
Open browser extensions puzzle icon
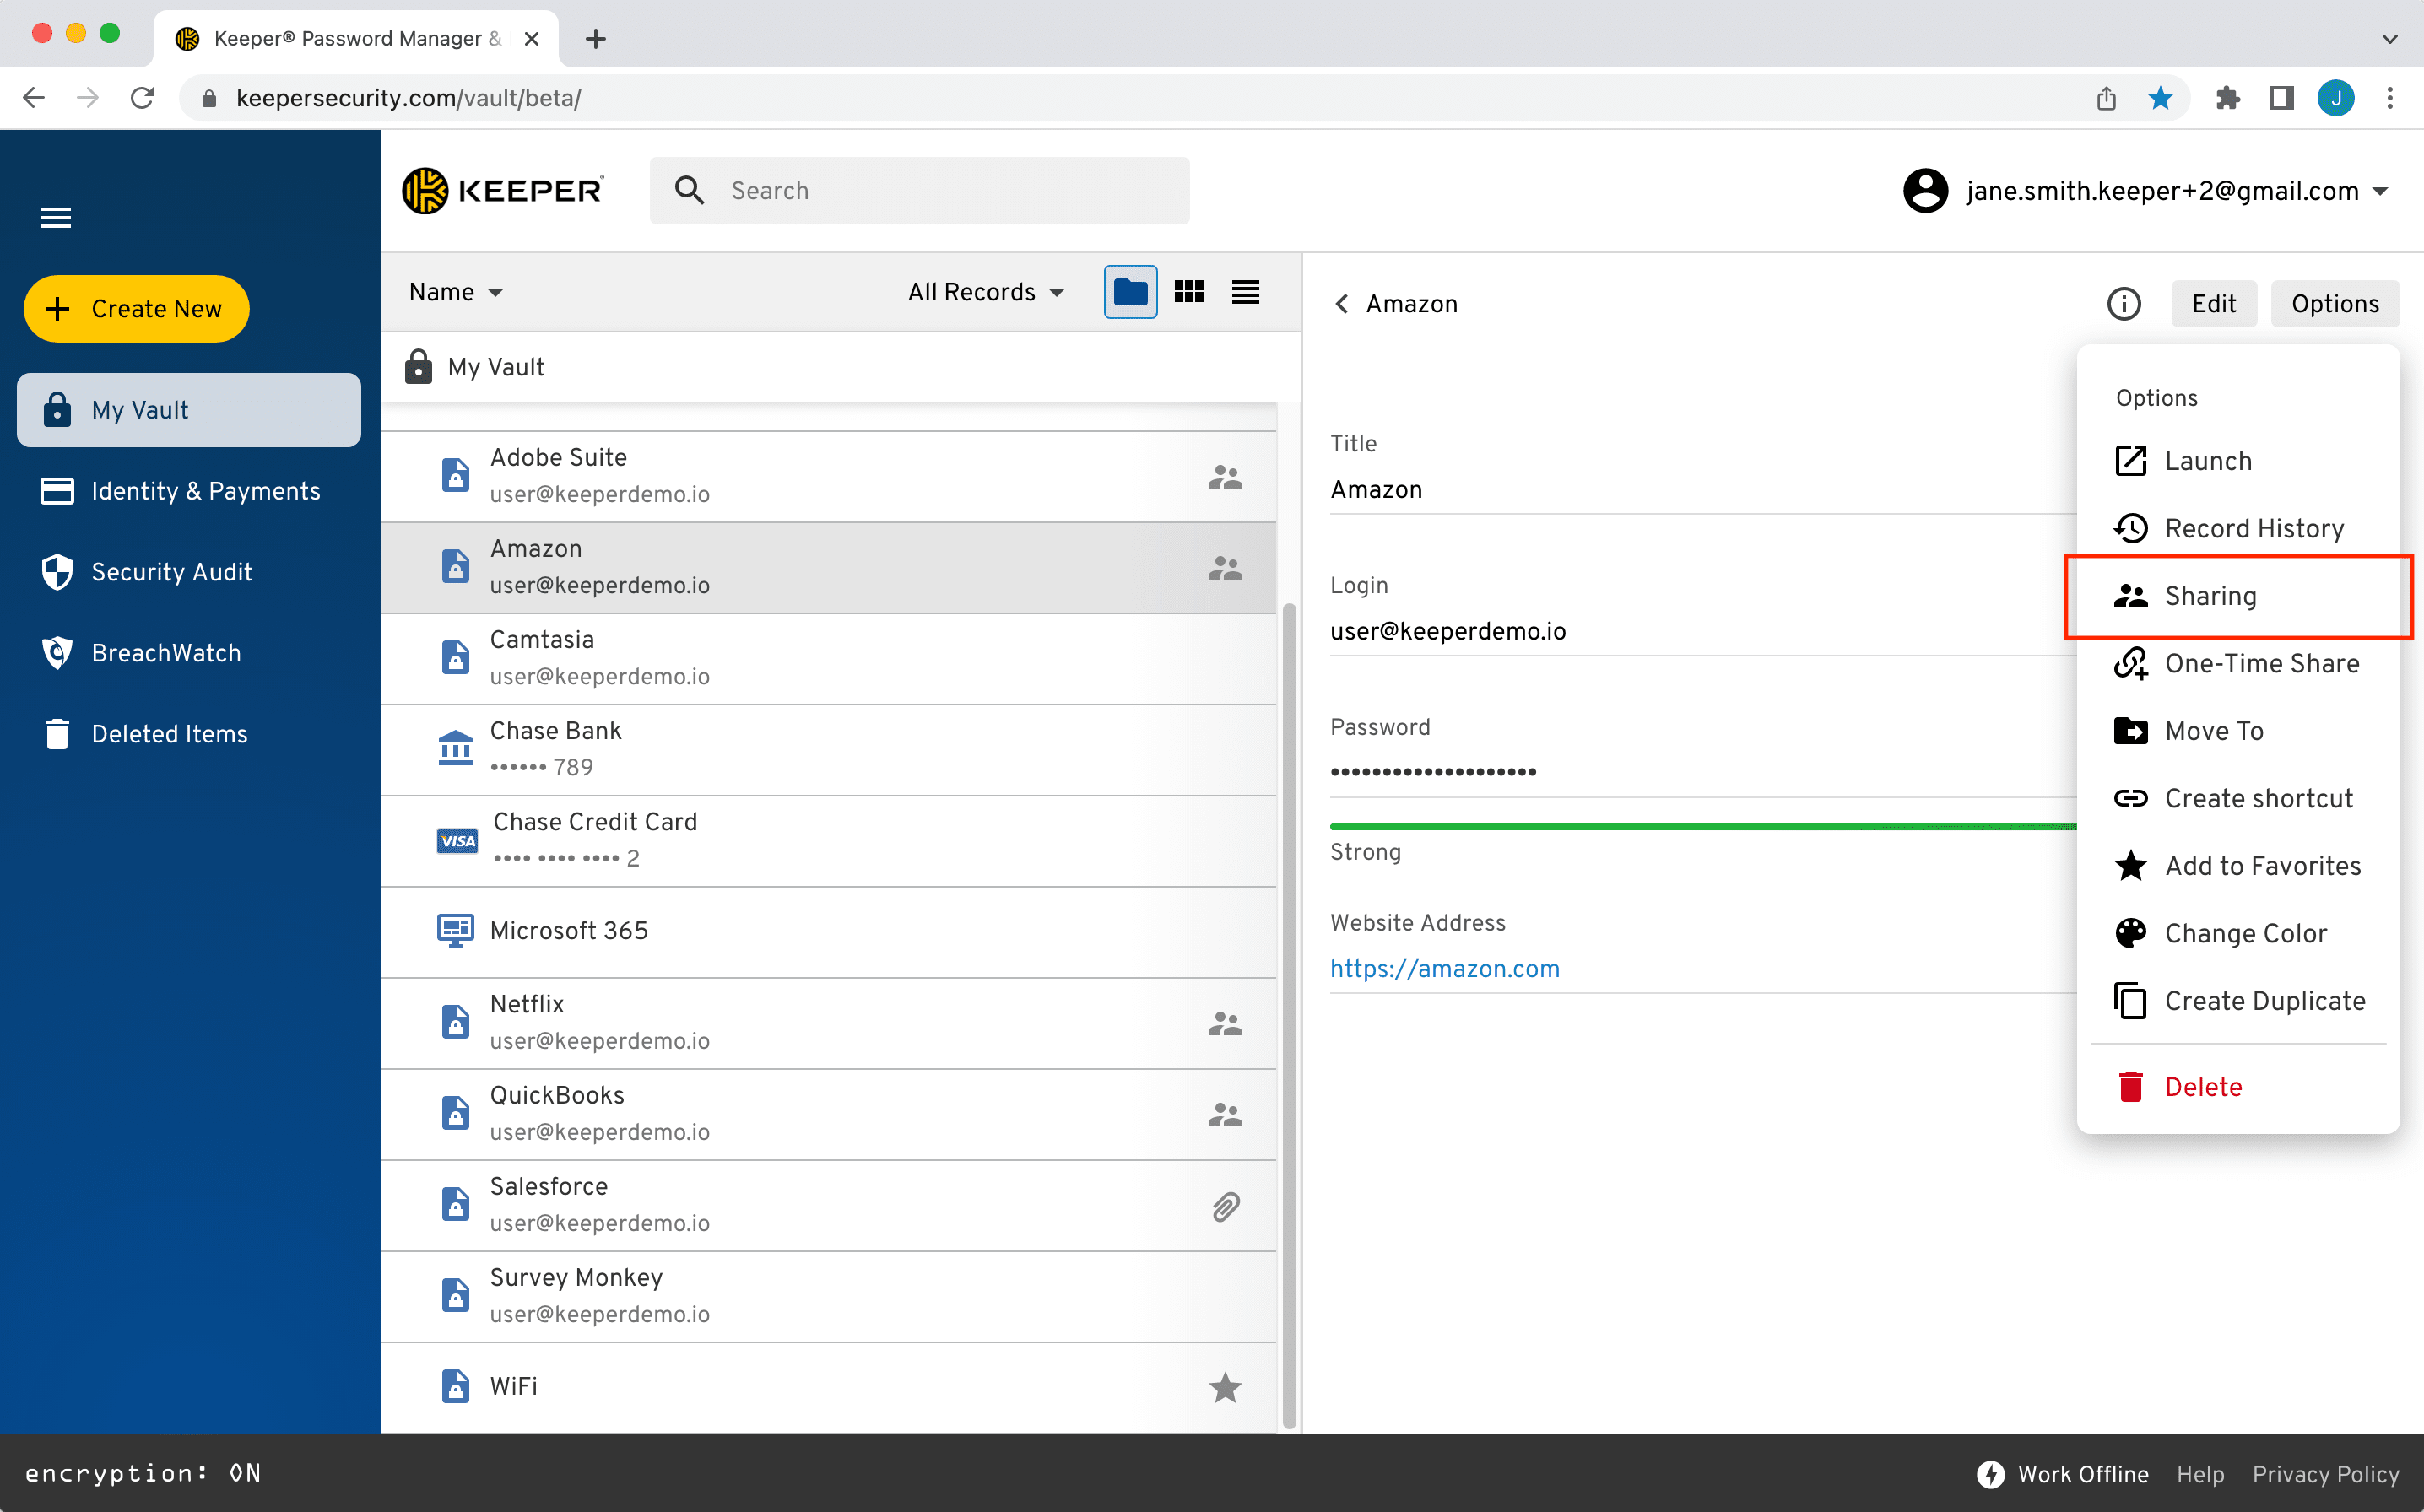tap(2227, 97)
